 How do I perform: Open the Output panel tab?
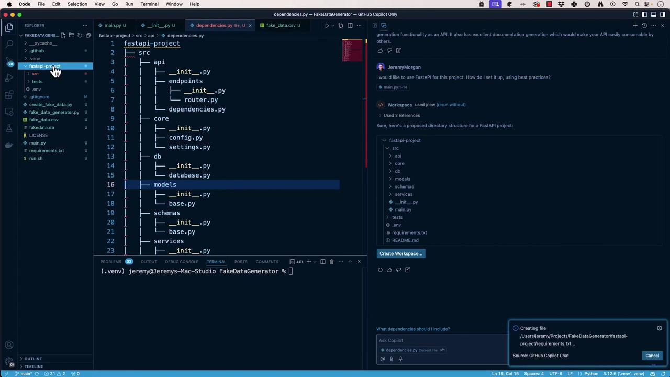point(149,262)
